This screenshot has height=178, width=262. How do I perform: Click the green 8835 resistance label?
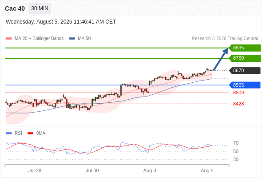pos(245,48)
